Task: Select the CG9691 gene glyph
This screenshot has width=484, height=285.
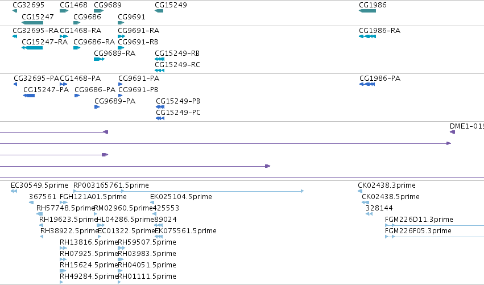Action: [121, 23]
